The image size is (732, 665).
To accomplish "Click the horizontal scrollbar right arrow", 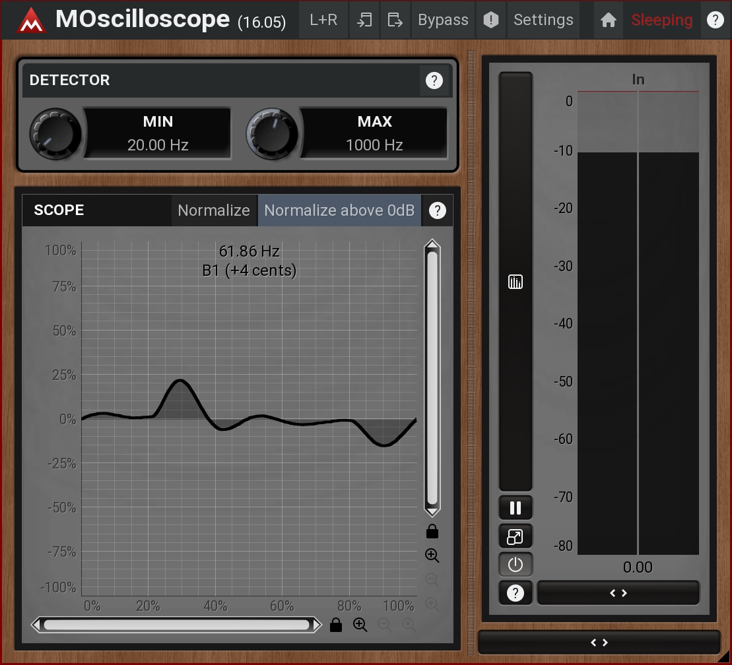I will tap(317, 624).
